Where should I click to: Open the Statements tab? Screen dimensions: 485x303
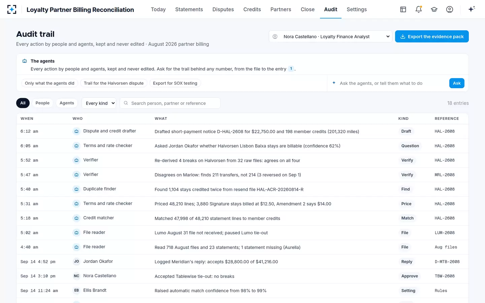click(189, 9)
